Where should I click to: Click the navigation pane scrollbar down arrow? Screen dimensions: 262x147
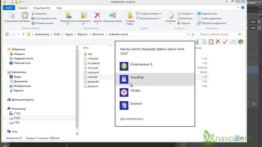[x=77, y=134]
